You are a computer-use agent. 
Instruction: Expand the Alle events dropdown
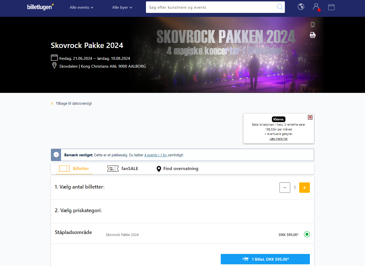point(81,7)
